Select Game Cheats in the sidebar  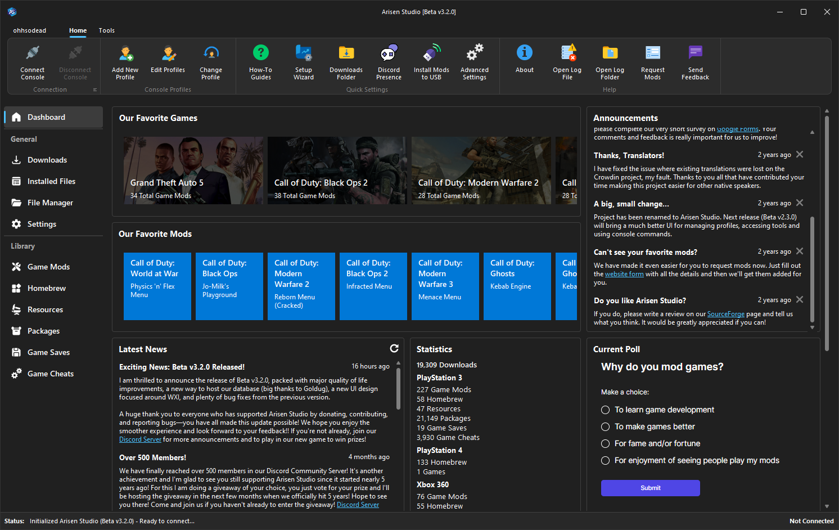coord(50,373)
